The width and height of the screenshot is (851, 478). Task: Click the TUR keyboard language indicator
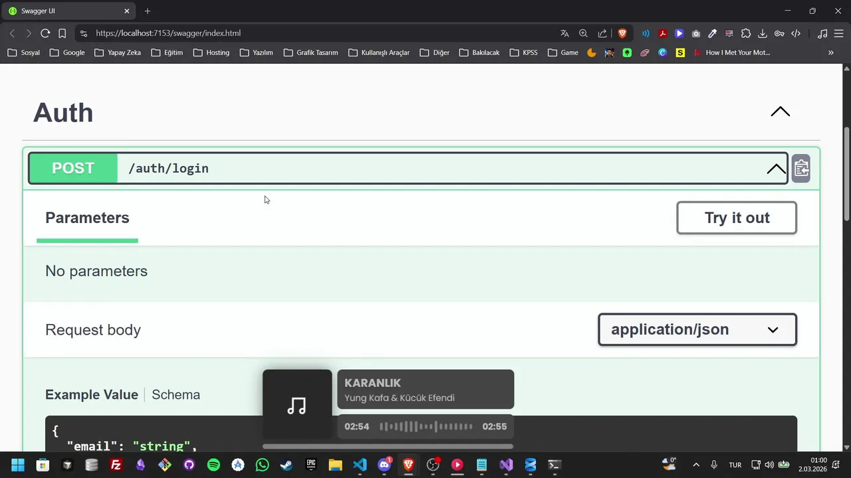coord(735,465)
